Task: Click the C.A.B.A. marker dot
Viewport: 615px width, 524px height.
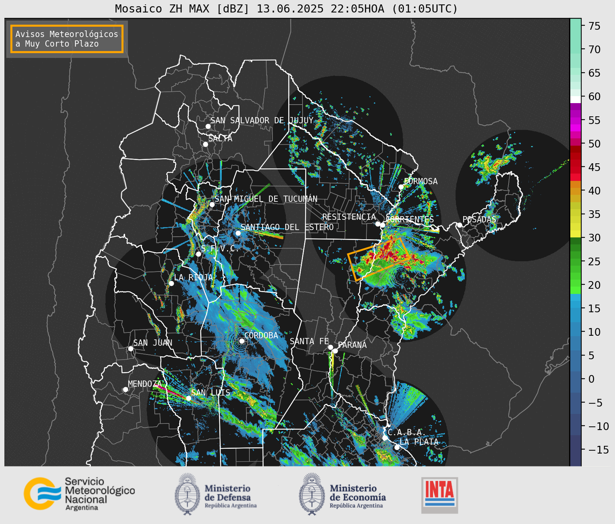Action: [x=385, y=438]
